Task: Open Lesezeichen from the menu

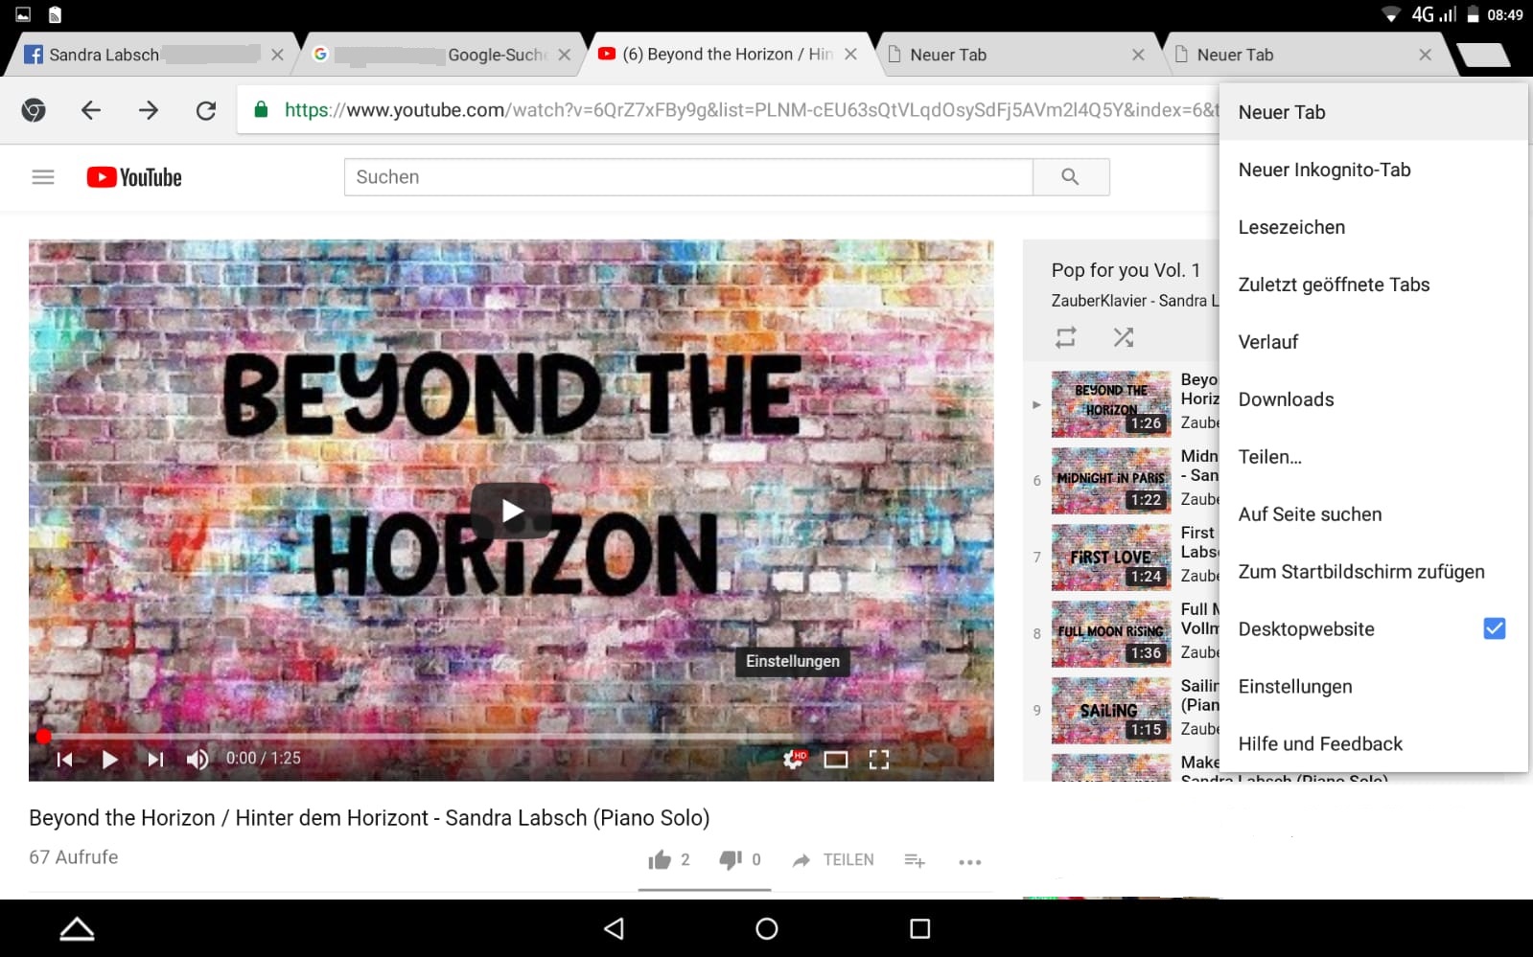Action: pyautogui.click(x=1373, y=227)
